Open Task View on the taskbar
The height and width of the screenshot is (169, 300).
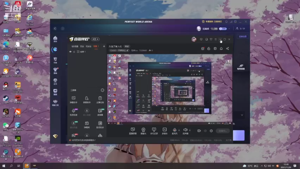pos(19,166)
